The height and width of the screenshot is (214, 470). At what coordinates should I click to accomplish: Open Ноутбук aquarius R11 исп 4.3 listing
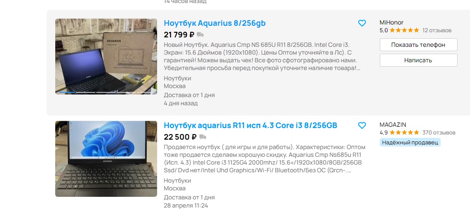coord(250,125)
